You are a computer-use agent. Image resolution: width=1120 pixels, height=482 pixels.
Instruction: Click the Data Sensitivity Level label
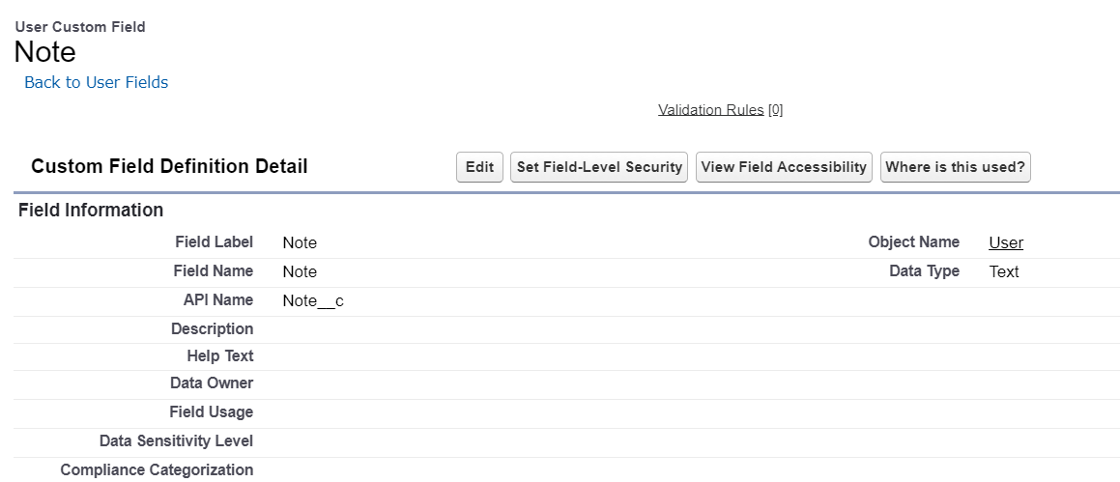[176, 441]
